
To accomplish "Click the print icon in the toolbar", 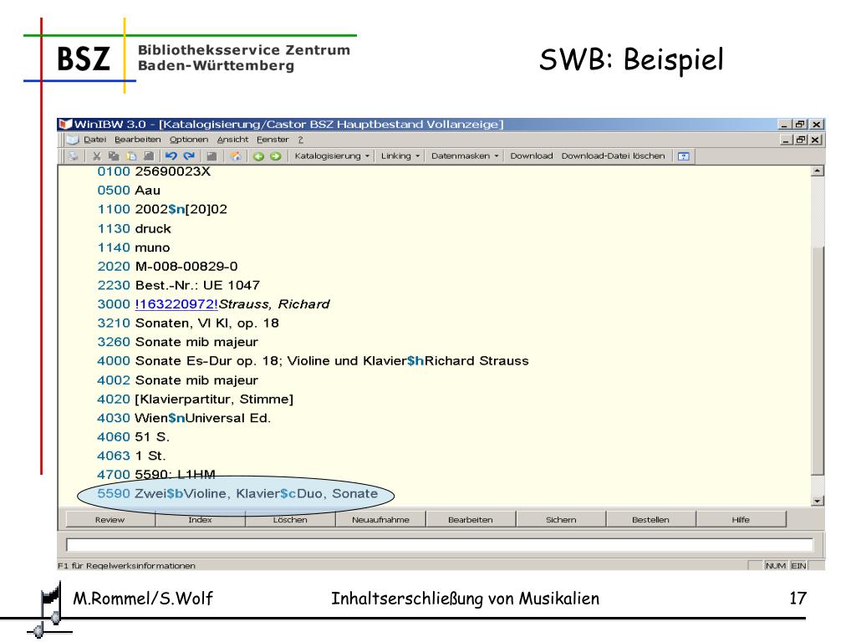I will tap(73, 156).
